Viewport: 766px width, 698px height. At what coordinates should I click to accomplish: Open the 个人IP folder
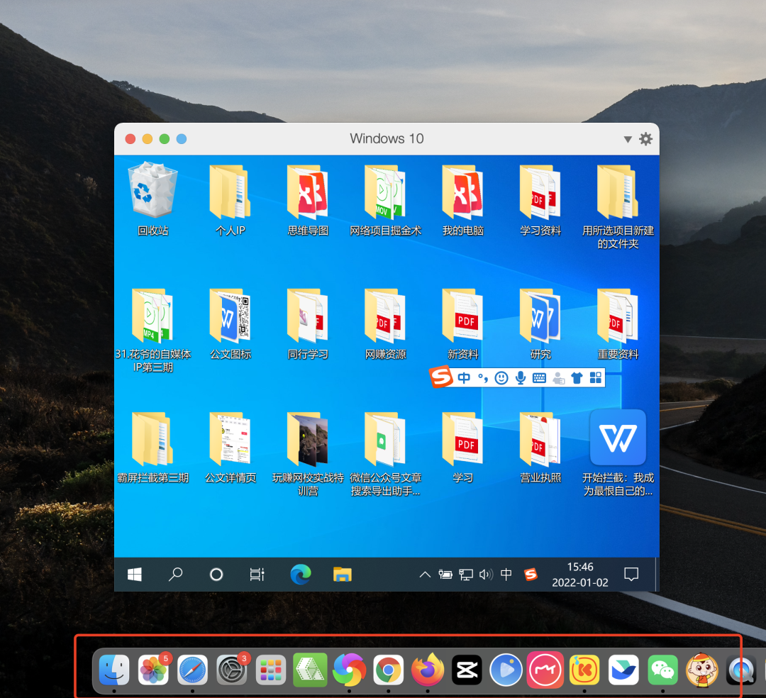230,199
